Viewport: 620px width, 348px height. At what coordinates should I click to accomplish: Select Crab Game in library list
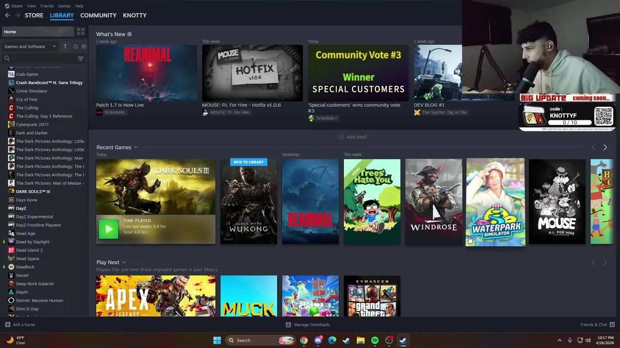[x=27, y=74]
